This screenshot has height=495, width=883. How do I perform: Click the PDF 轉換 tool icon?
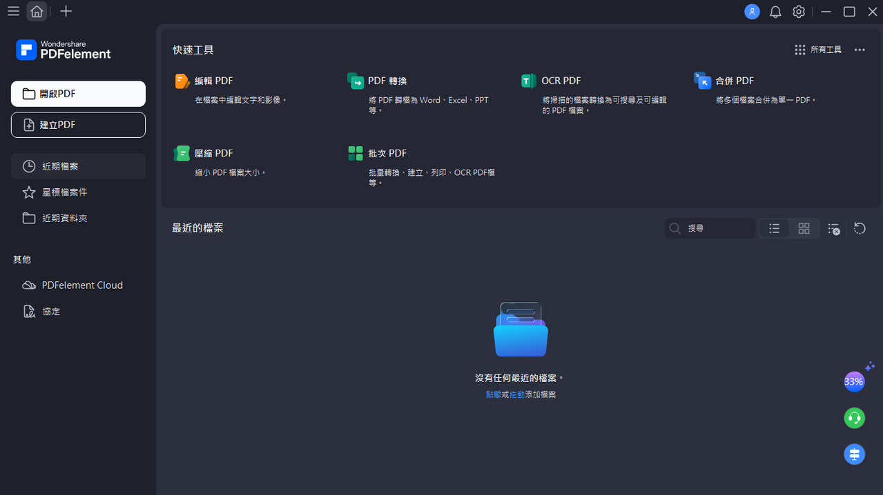[356, 81]
